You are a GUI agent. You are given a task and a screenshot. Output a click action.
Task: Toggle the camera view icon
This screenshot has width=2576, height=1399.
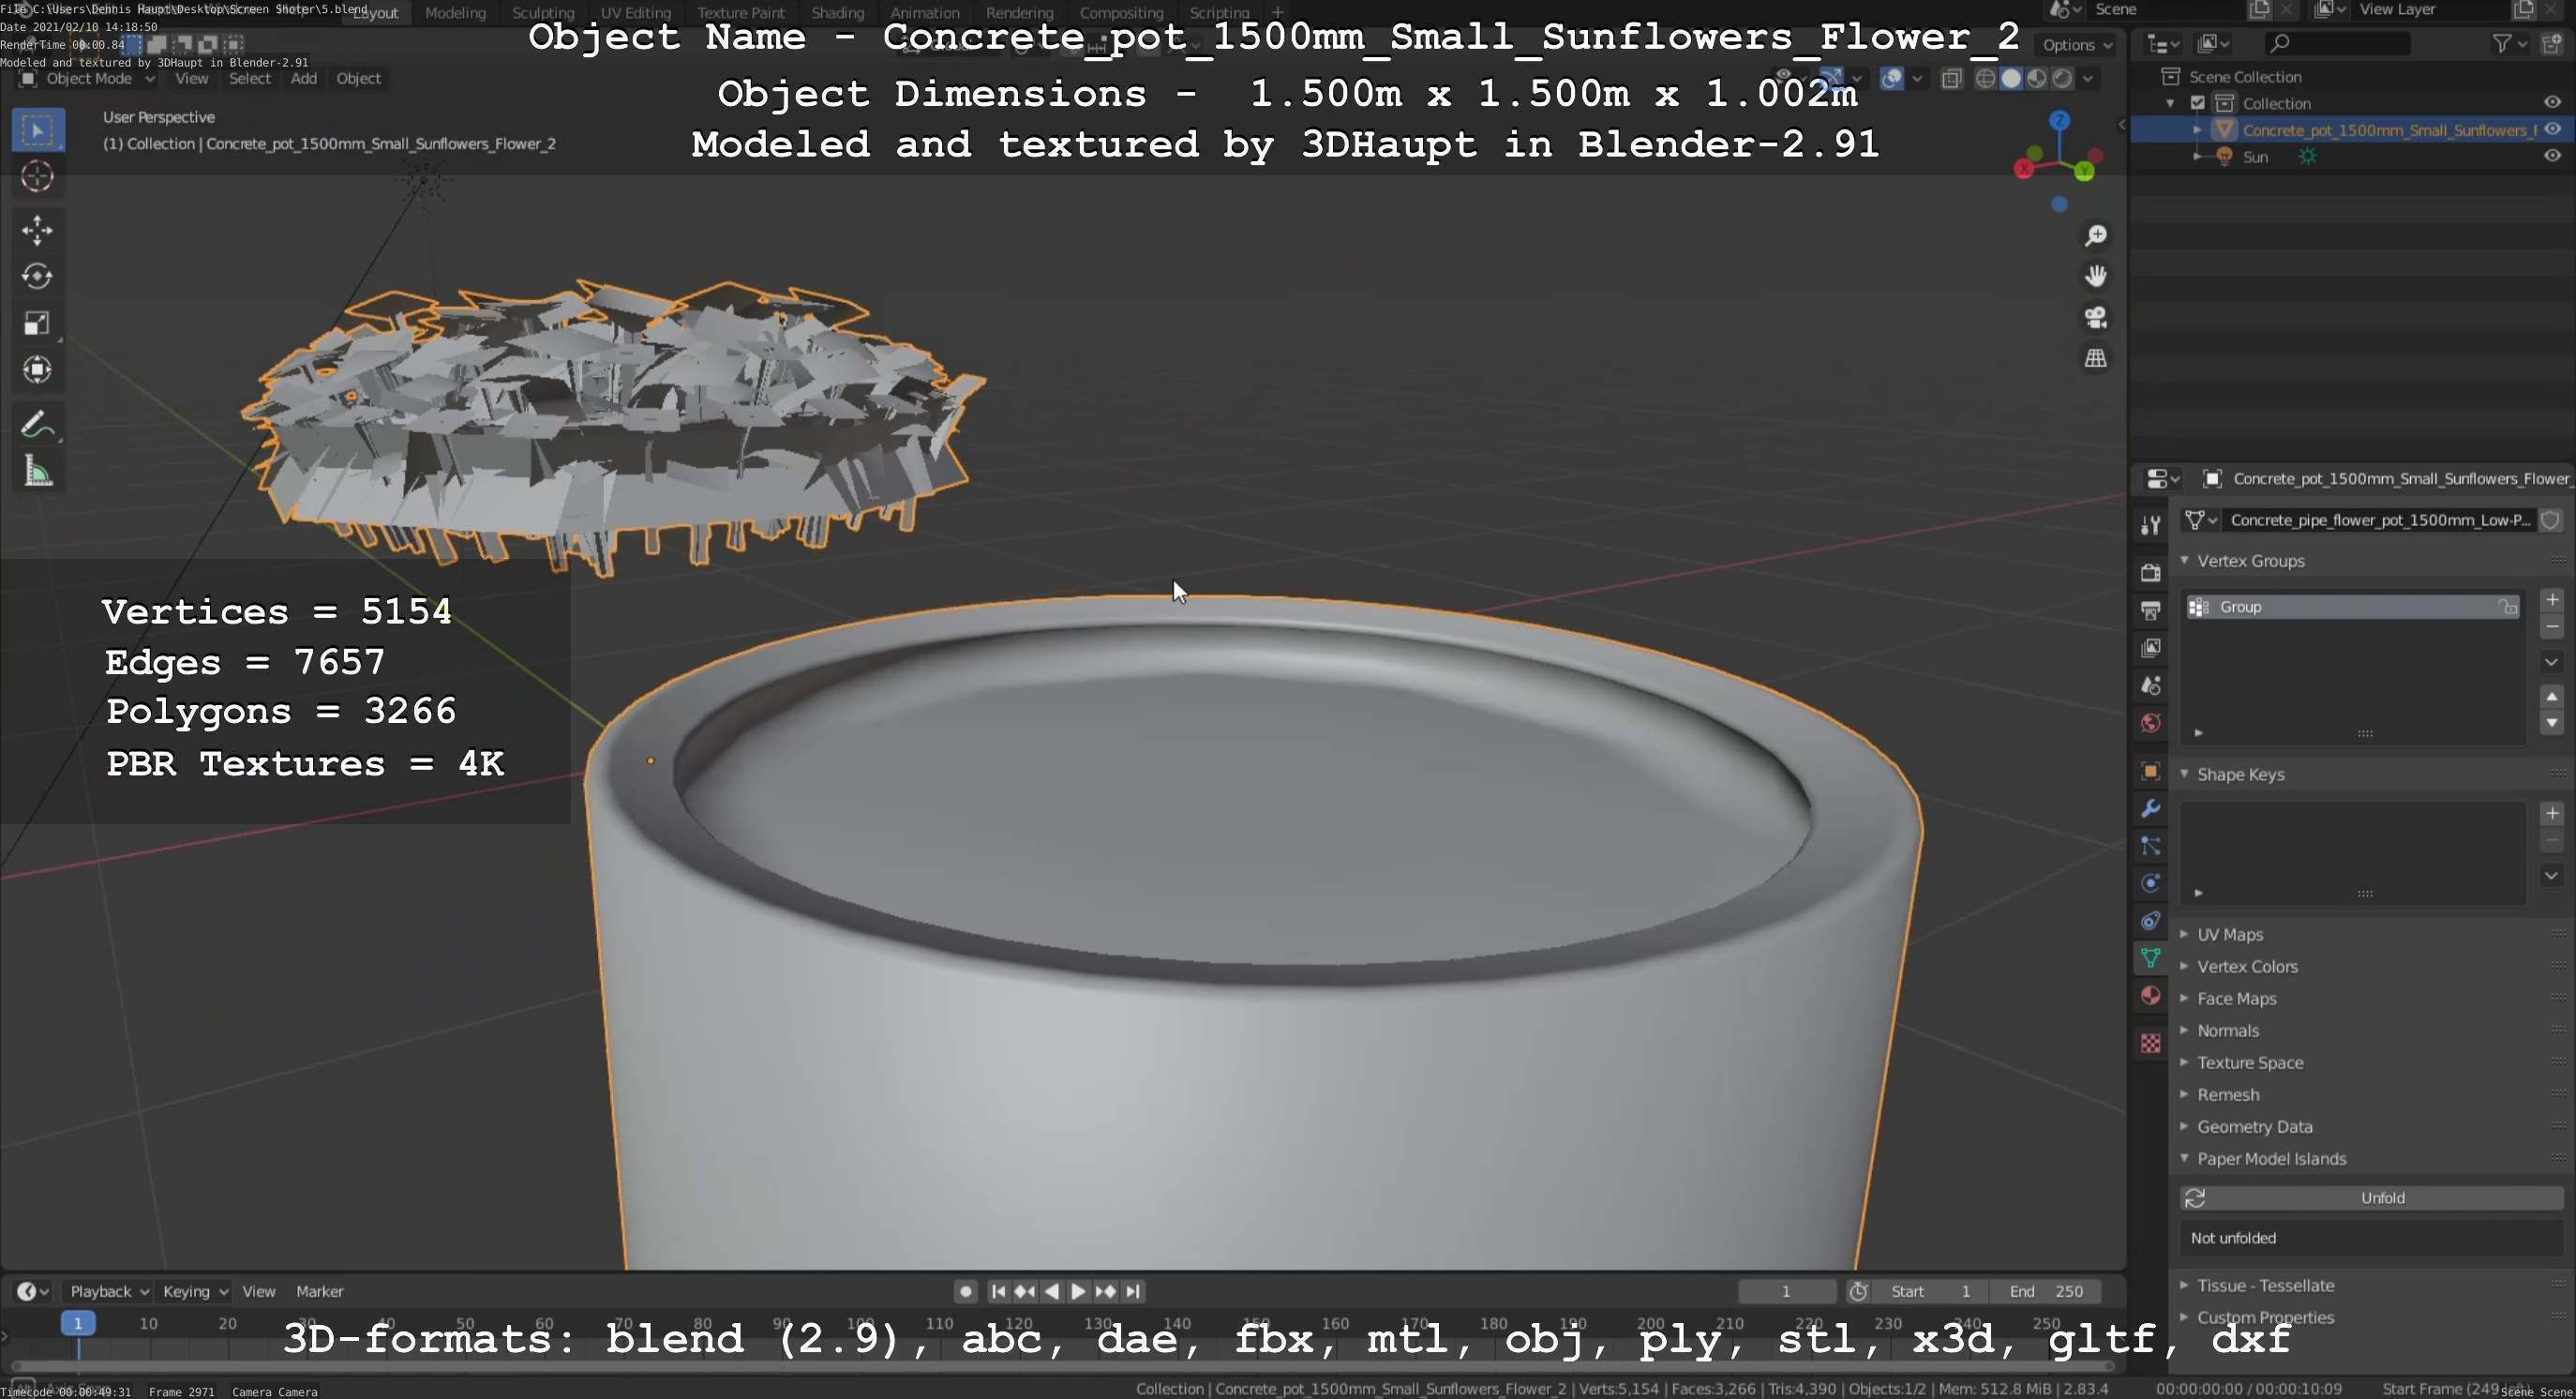pos(2095,317)
